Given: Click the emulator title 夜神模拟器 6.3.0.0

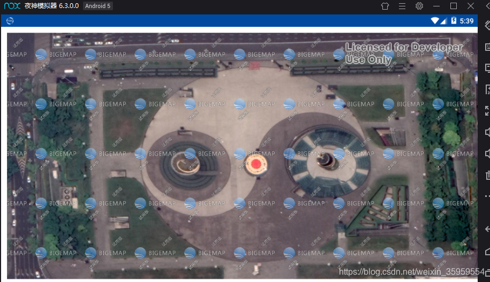Looking at the screenshot, I should point(51,6).
